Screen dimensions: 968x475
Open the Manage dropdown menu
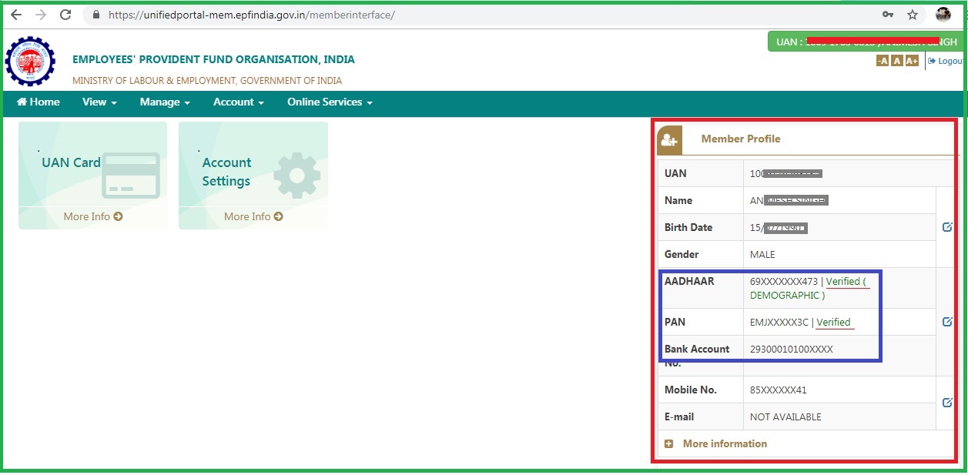165,102
